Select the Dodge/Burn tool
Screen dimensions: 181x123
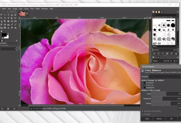click(1, 31)
